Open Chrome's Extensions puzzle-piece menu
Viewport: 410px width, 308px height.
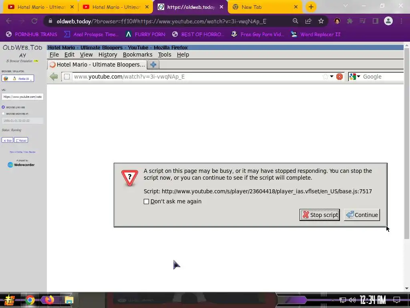pyautogui.click(x=350, y=21)
